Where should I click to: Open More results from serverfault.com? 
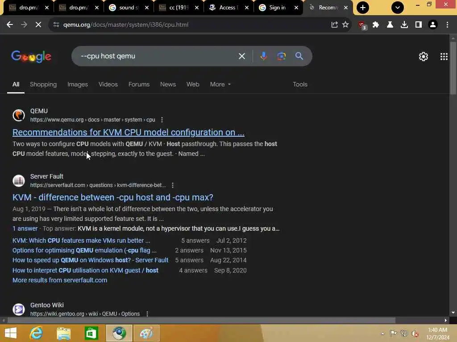click(60, 281)
